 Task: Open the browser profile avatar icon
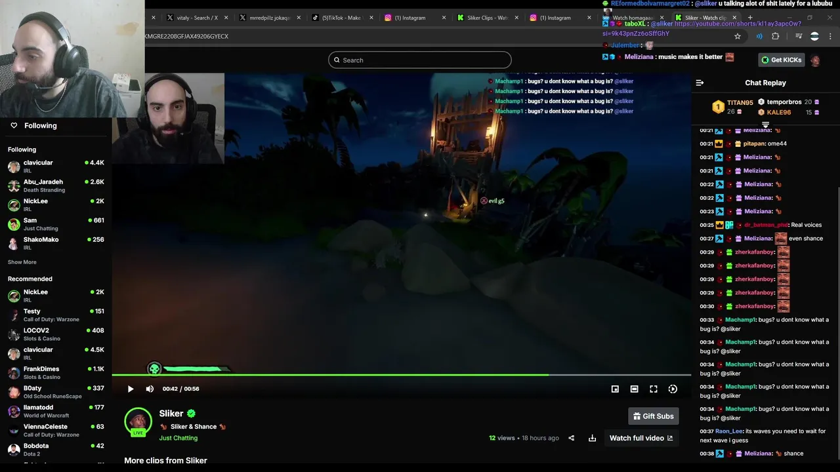[x=814, y=37]
